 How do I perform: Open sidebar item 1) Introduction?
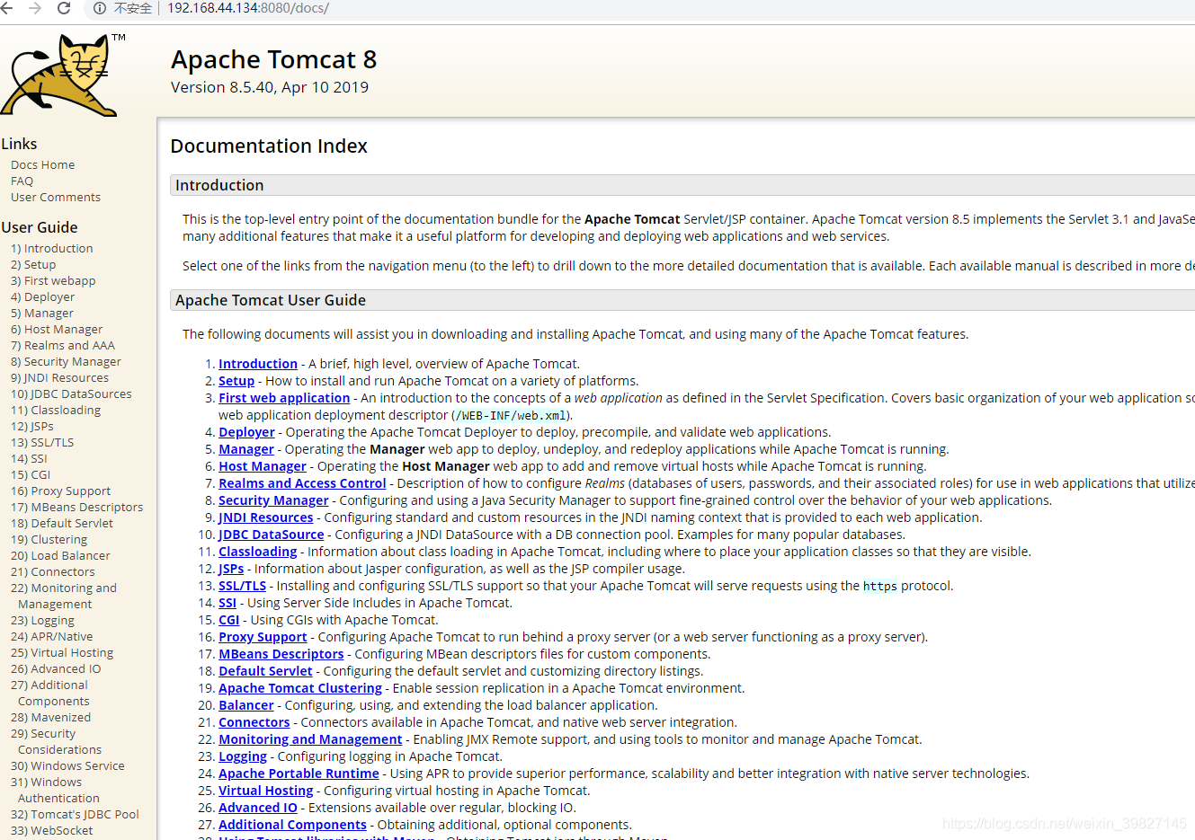click(51, 249)
